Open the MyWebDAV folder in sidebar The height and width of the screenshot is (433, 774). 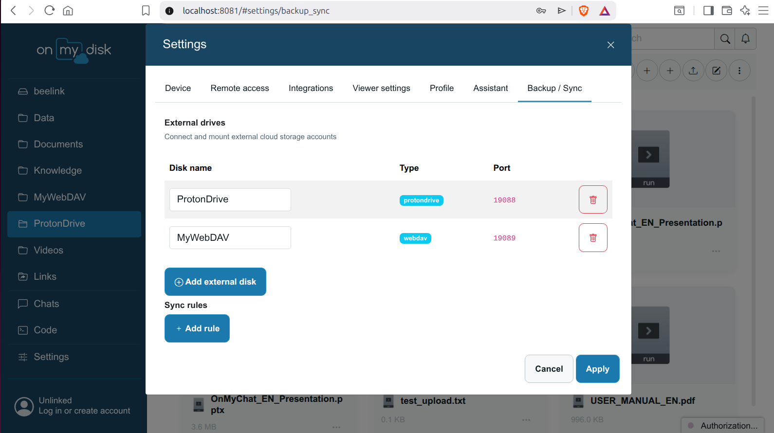tap(74, 197)
